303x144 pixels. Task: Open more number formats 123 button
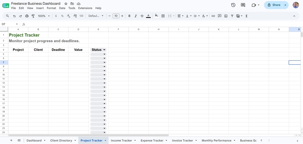pos(81,16)
